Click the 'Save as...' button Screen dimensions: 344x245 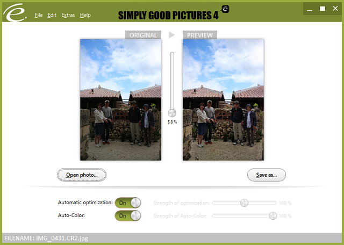267,175
